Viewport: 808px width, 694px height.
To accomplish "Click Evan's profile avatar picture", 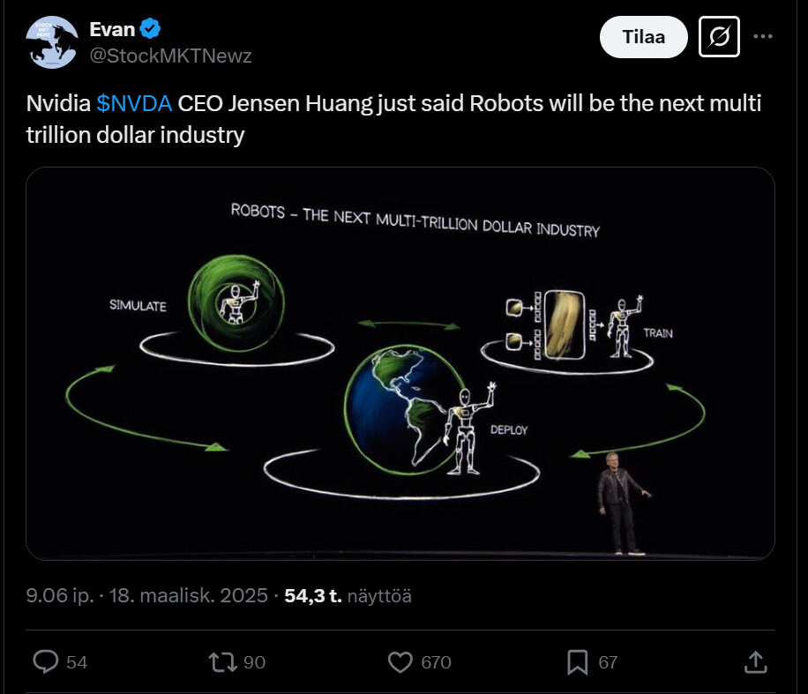I will click(x=54, y=42).
